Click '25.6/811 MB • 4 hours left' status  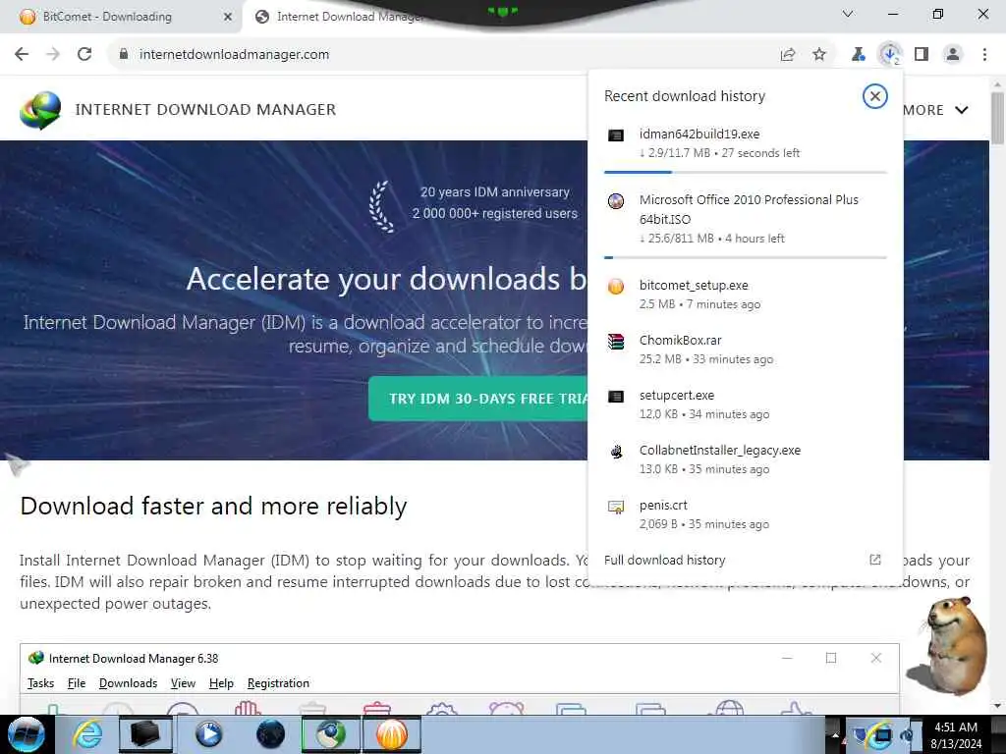711,239
